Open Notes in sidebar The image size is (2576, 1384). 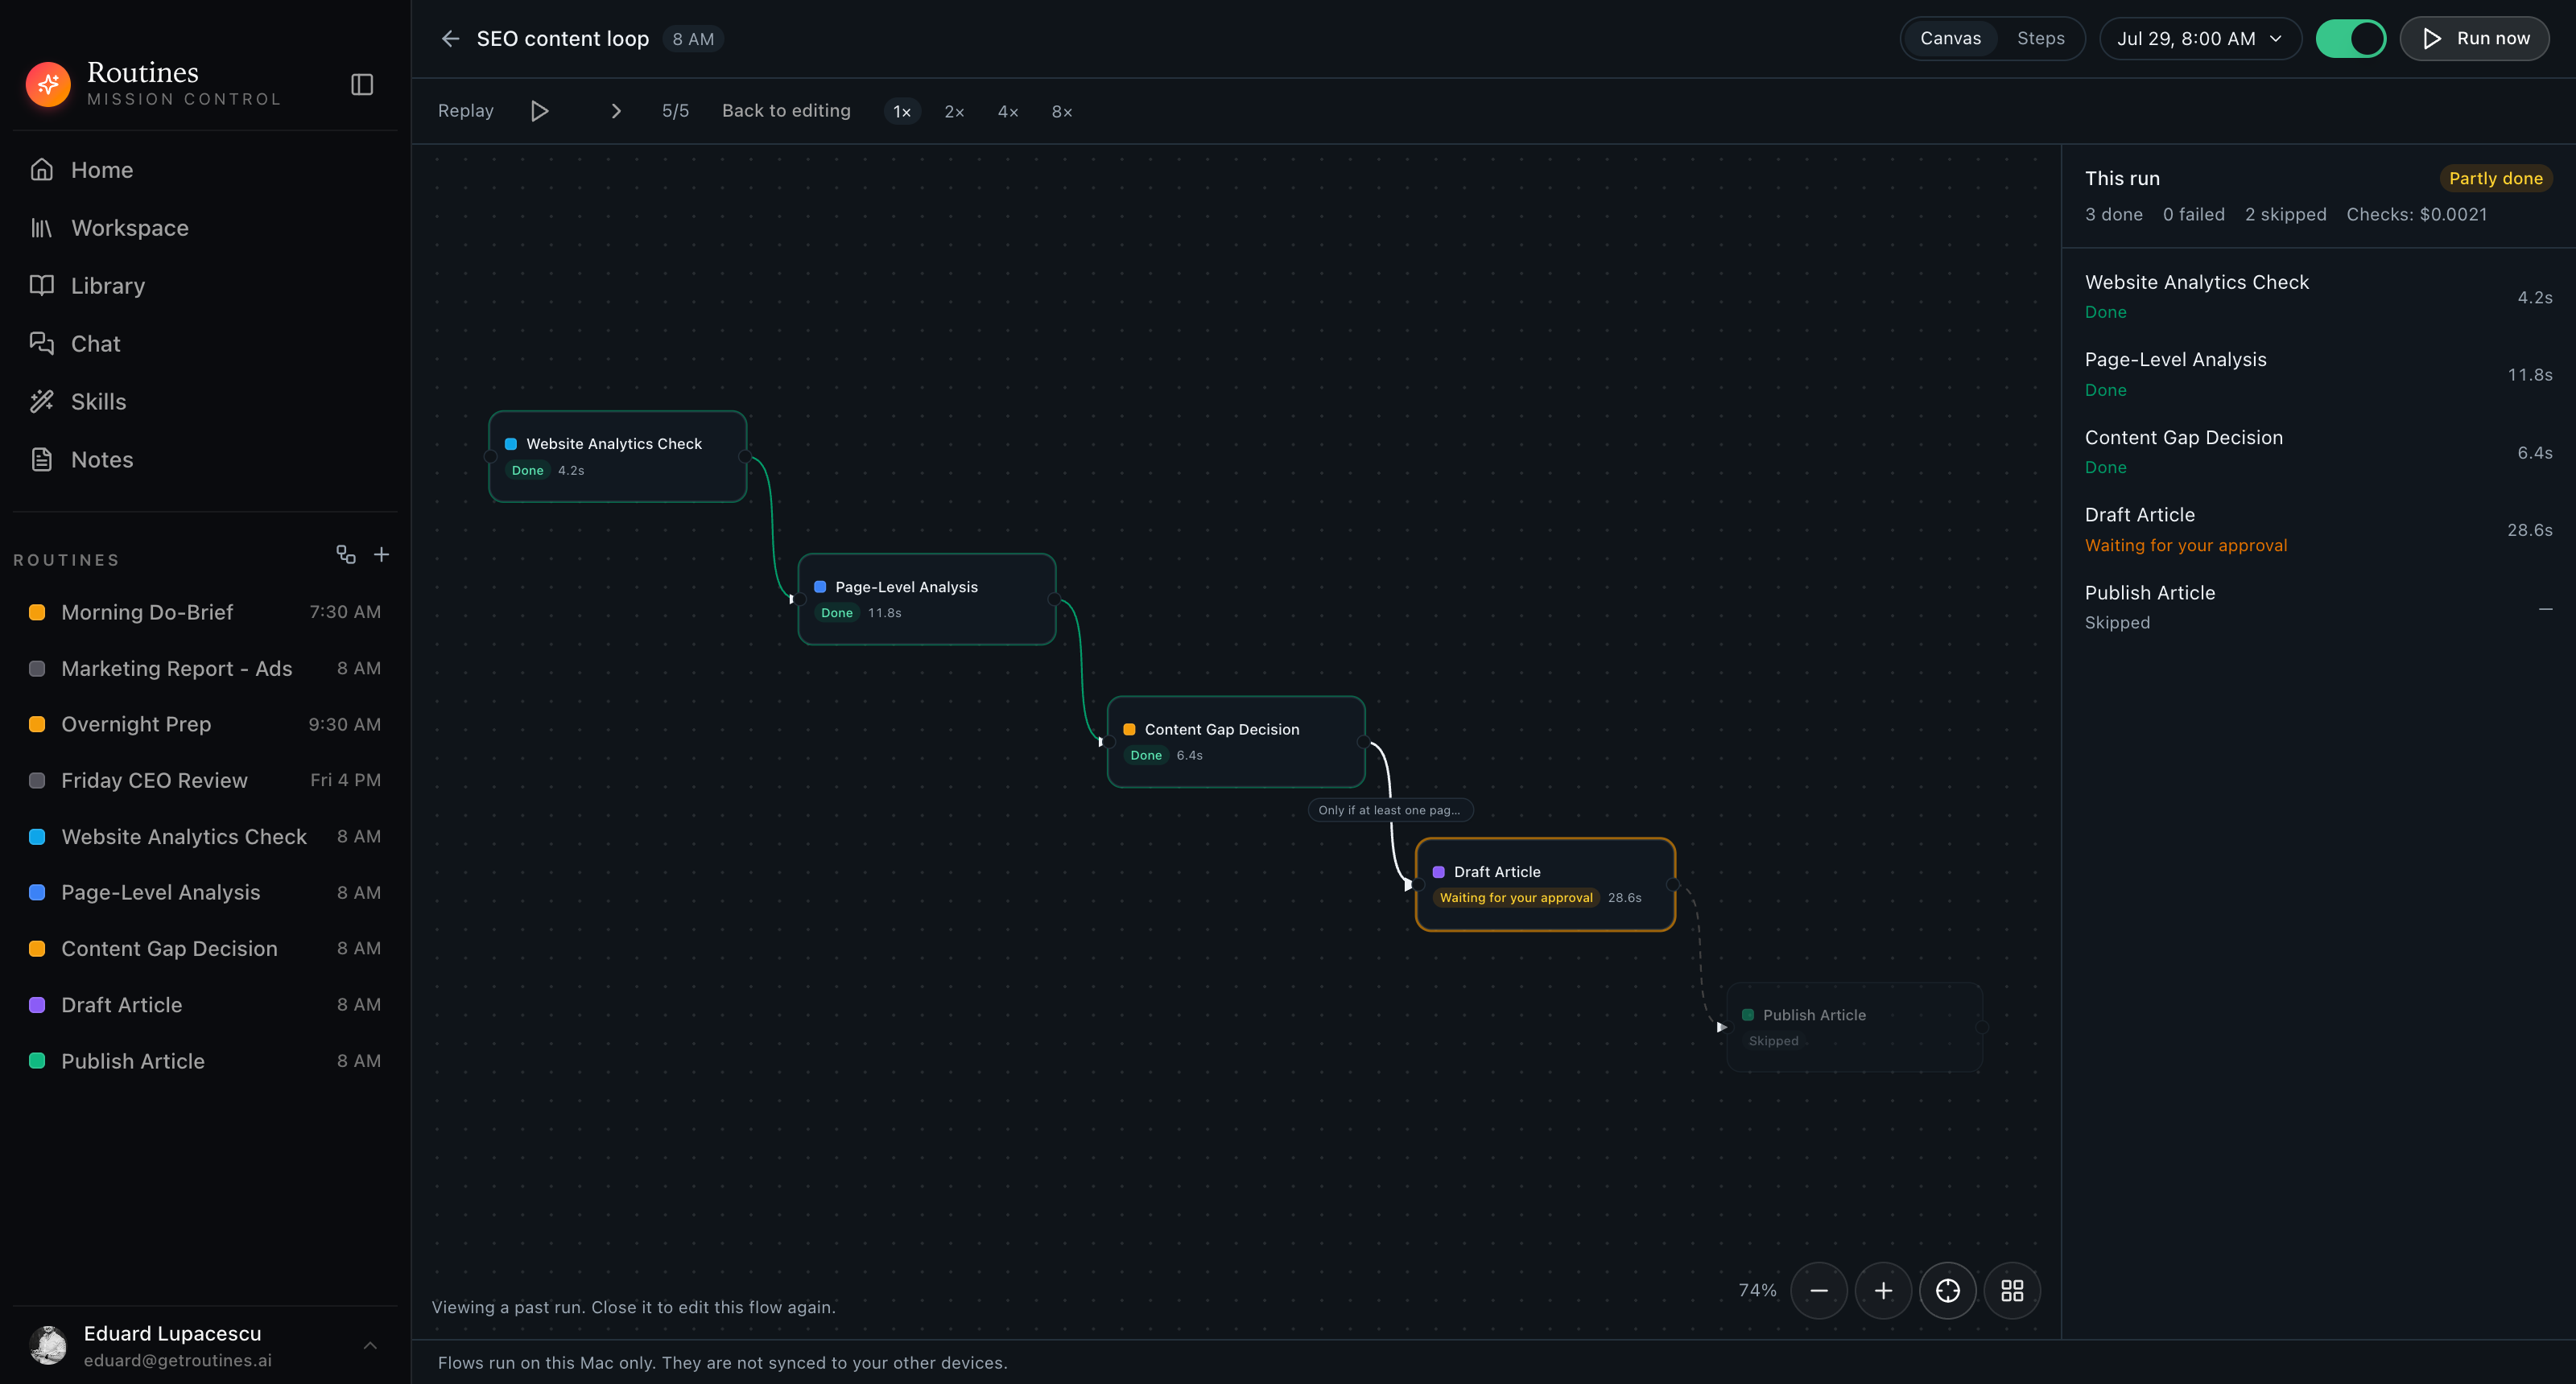205,459
